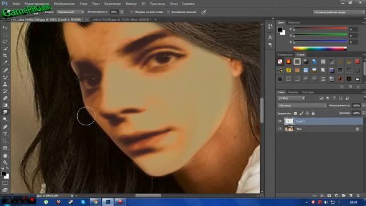
Task: Switch to the Образцы swatches tab
Action: pyautogui.click(x=294, y=23)
